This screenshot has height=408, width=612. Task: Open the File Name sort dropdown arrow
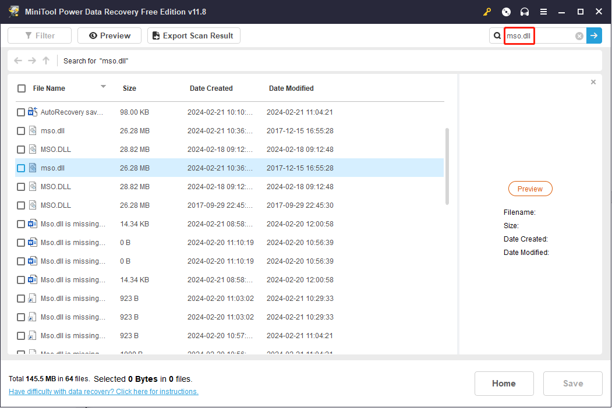103,88
